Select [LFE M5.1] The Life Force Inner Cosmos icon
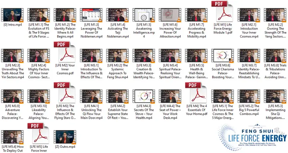The image size is (288, 153). pos(223,97)
